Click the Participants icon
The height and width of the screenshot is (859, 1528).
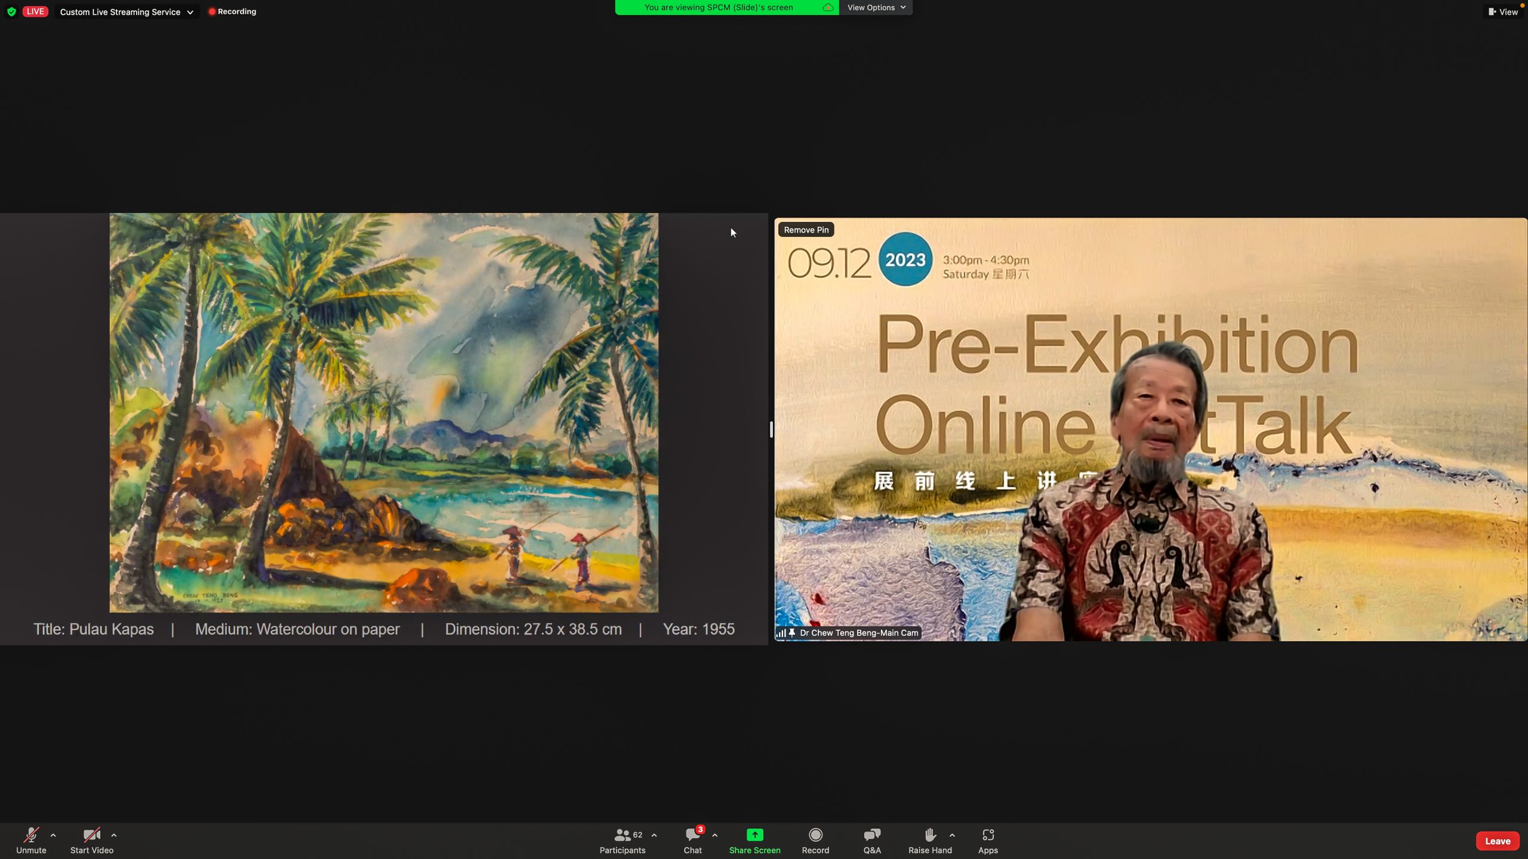623,835
